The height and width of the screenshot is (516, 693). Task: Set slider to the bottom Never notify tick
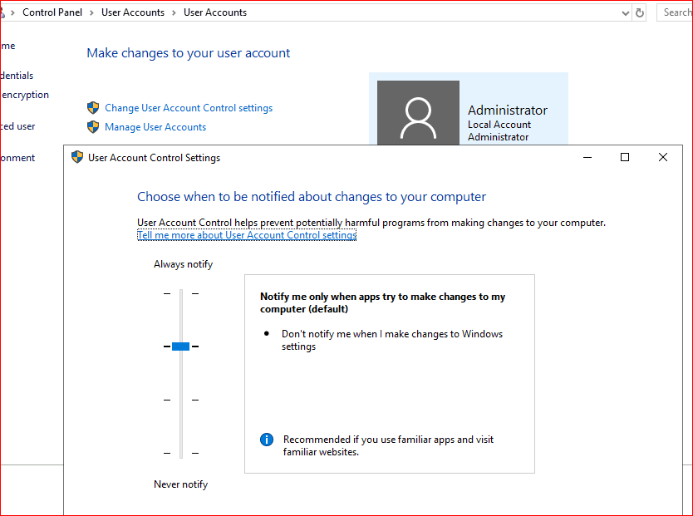pyautogui.click(x=180, y=453)
